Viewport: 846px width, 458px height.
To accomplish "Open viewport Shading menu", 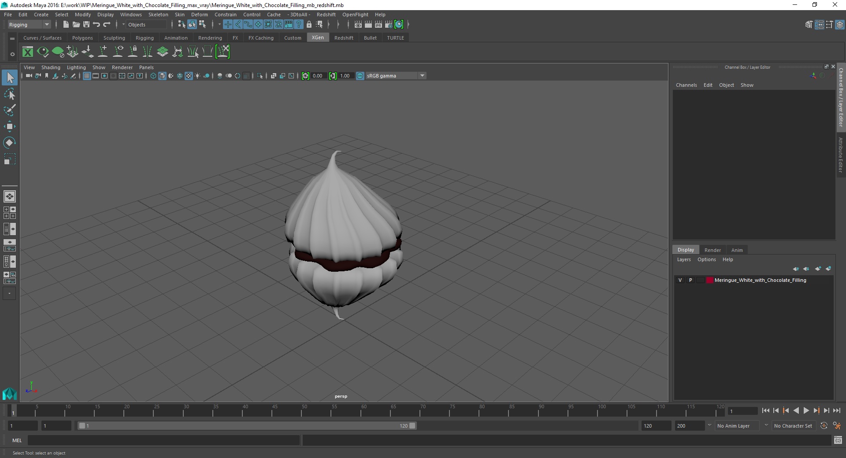I will 51,67.
